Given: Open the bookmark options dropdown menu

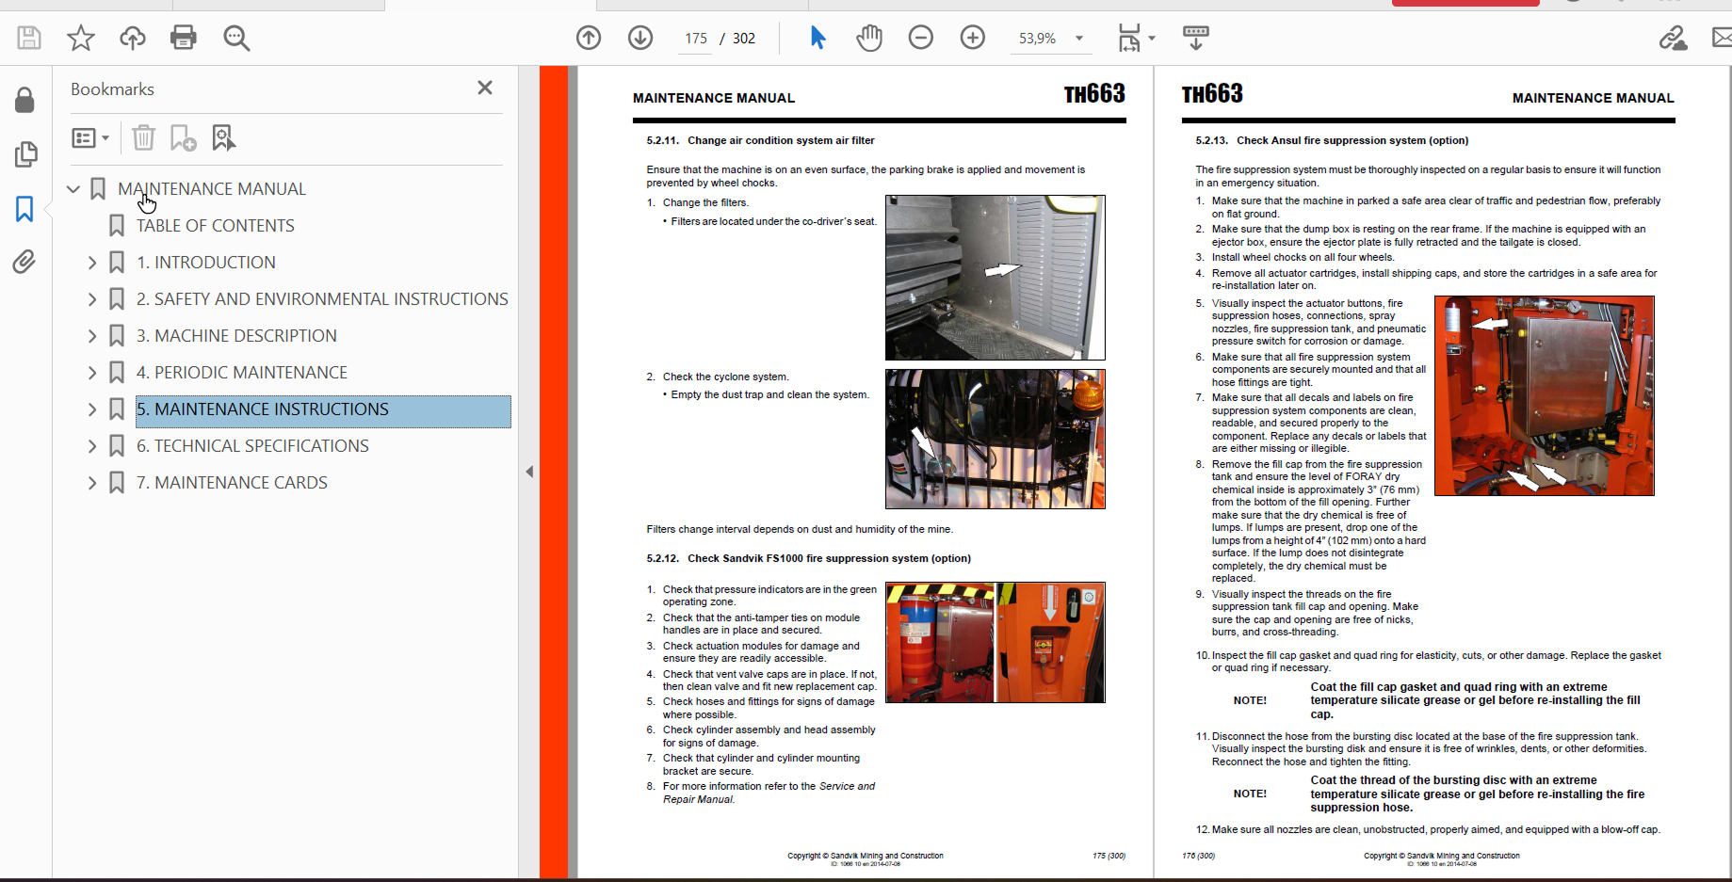Looking at the screenshot, I should 90,138.
